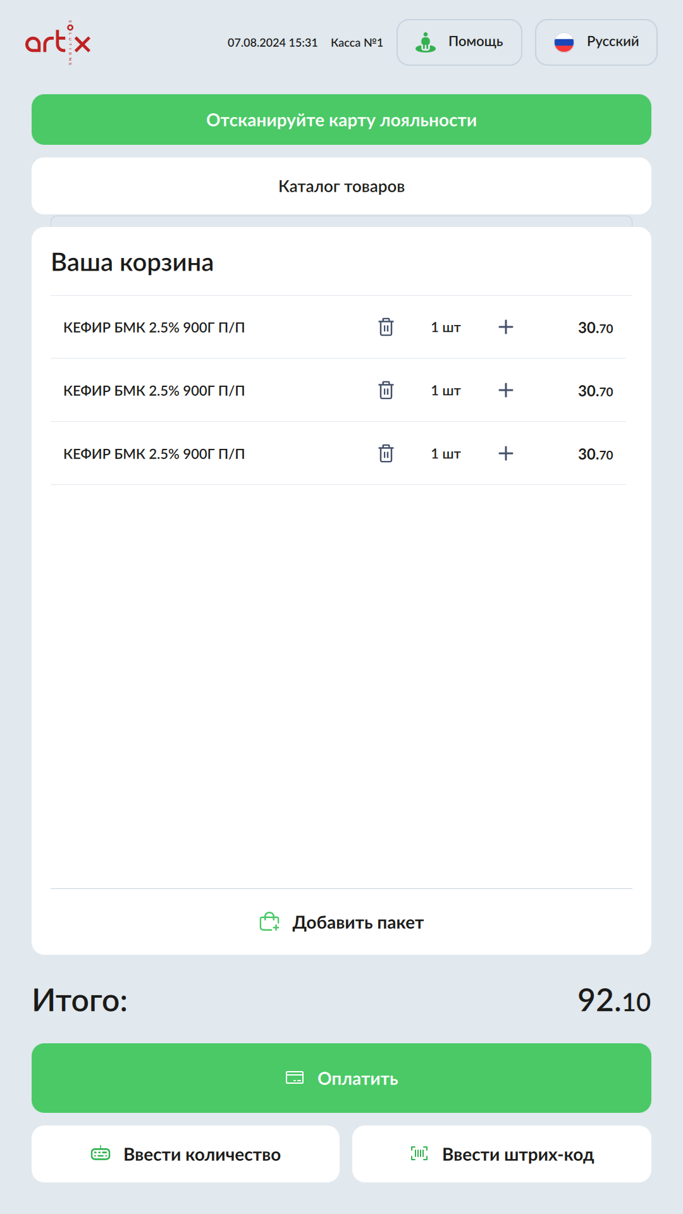
Task: Open Ввести количество quantity entry
Action: [185, 1154]
